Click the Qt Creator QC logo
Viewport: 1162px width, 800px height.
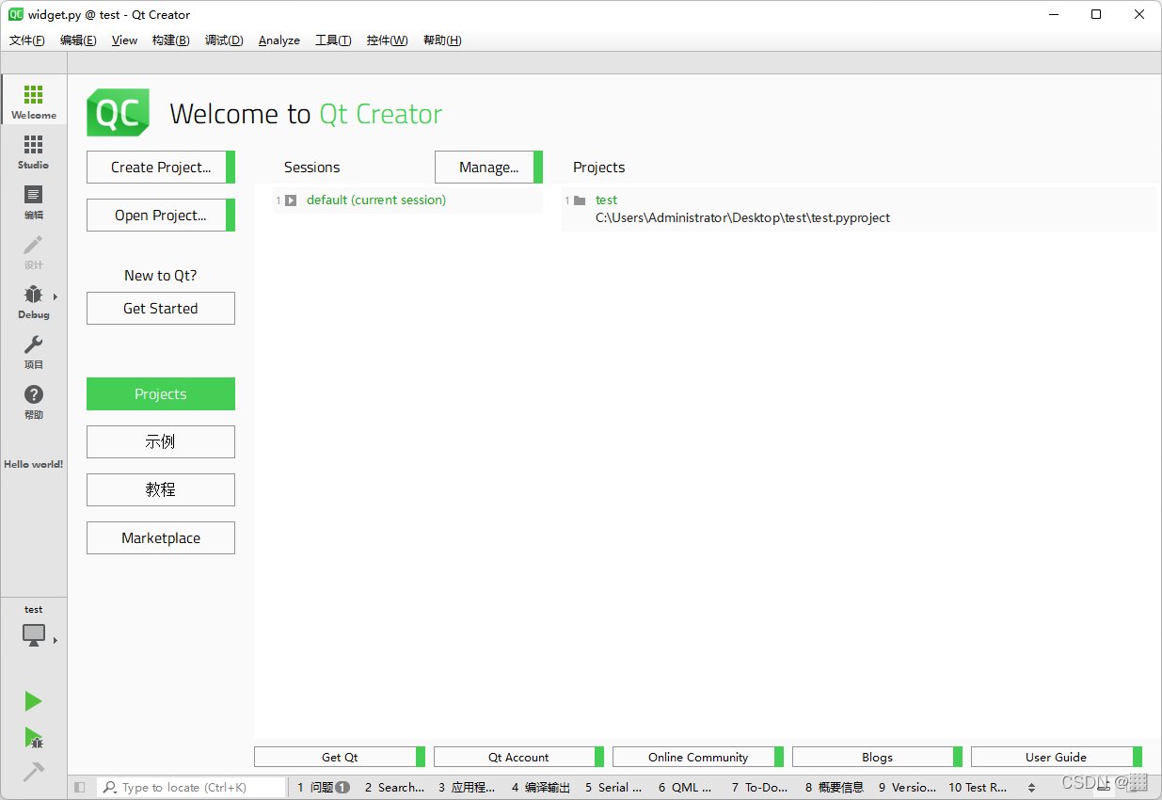point(119,113)
